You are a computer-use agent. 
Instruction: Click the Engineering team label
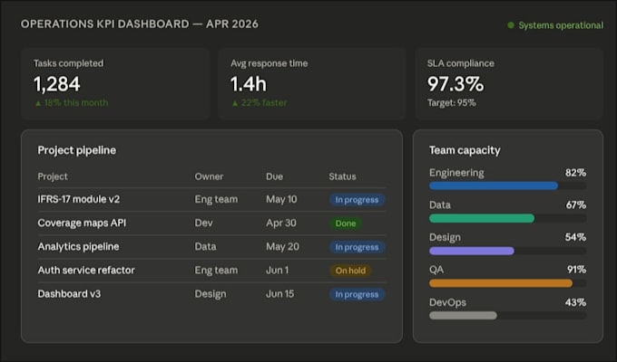pyautogui.click(x=456, y=173)
